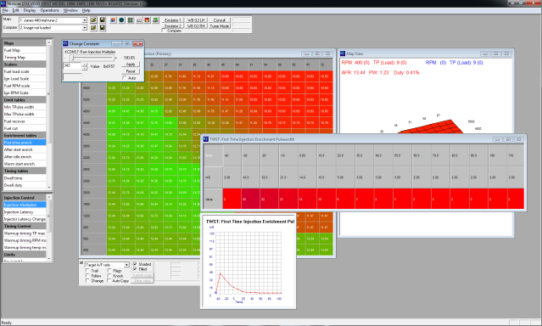
Task: Click the dark teal circle toolbar icon
Action: pyautogui.click(x=121, y=20)
